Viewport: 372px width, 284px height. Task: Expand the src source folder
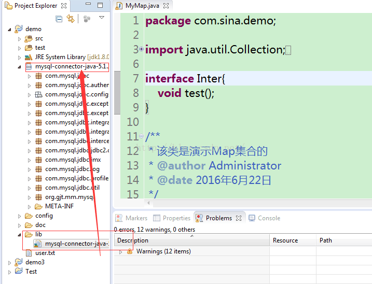tap(19, 39)
